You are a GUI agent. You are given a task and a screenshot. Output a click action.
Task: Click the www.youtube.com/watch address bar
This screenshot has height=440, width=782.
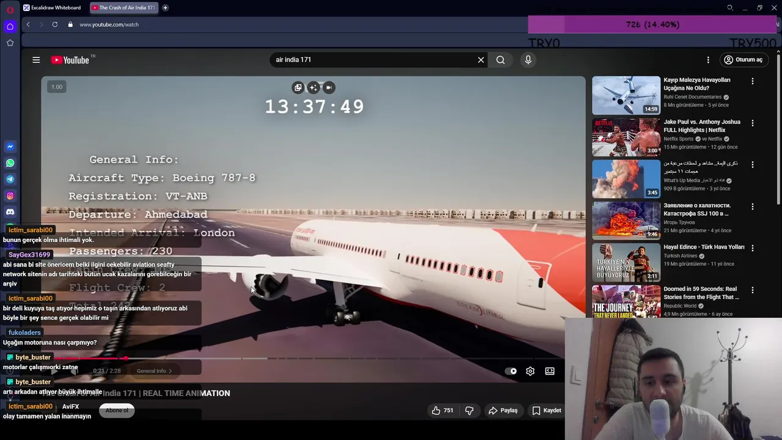pyautogui.click(x=109, y=24)
